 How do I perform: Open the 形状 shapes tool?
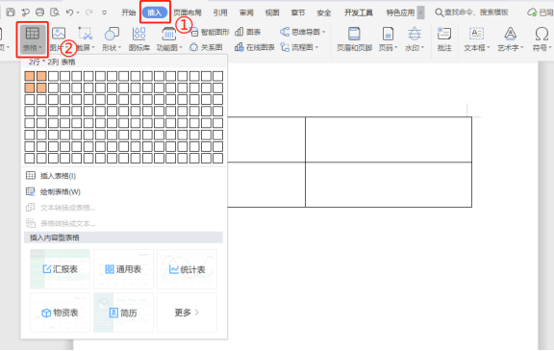coord(112,39)
